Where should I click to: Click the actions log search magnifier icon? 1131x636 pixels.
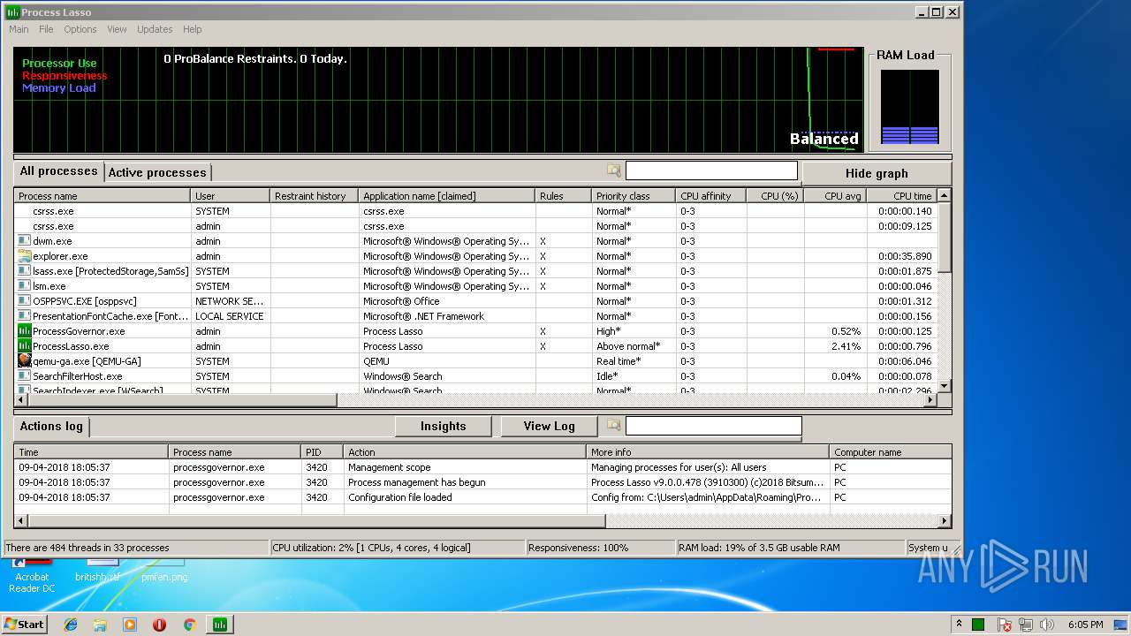pos(614,426)
